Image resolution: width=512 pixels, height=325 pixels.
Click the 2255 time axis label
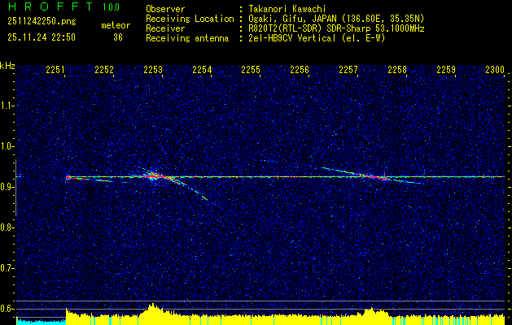[x=251, y=69]
